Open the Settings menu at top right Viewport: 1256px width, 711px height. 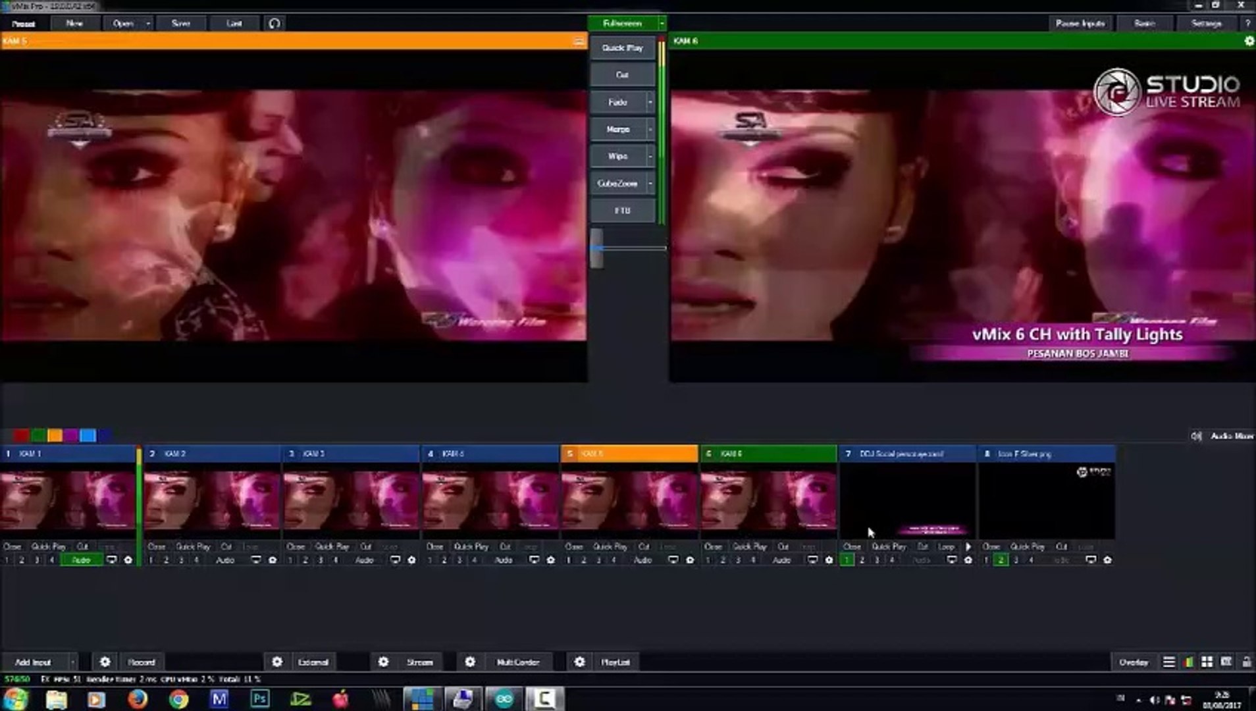[1205, 23]
